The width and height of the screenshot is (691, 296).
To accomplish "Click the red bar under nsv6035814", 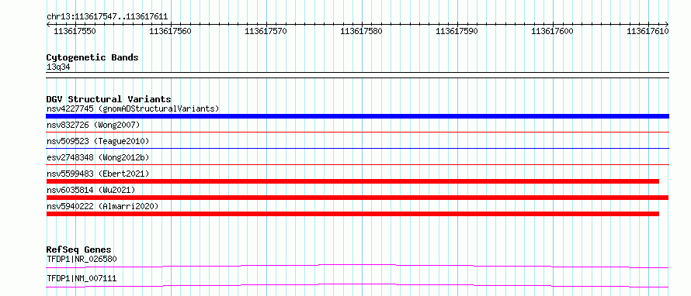I will (x=357, y=198).
